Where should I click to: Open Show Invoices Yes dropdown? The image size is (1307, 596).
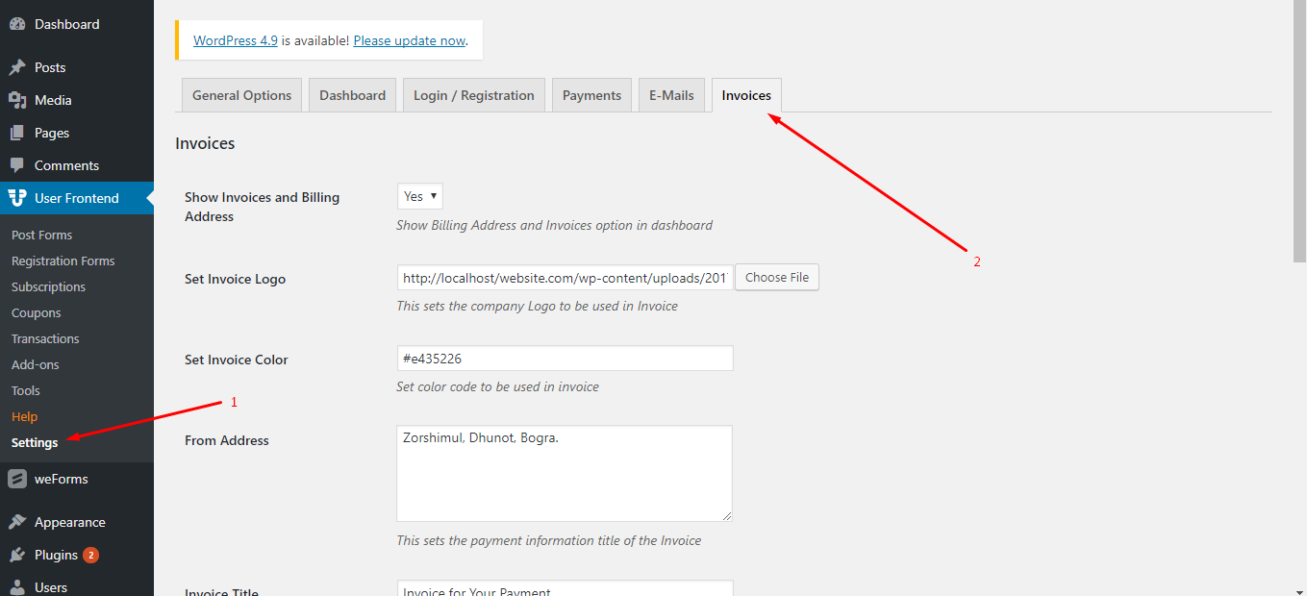(x=420, y=196)
